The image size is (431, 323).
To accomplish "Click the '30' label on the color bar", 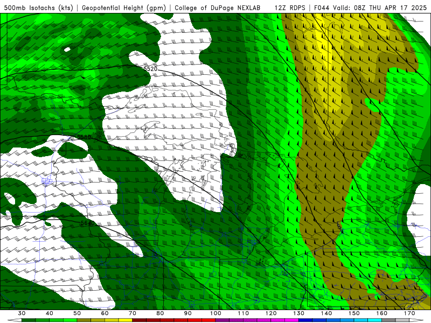I will (x=22, y=313).
